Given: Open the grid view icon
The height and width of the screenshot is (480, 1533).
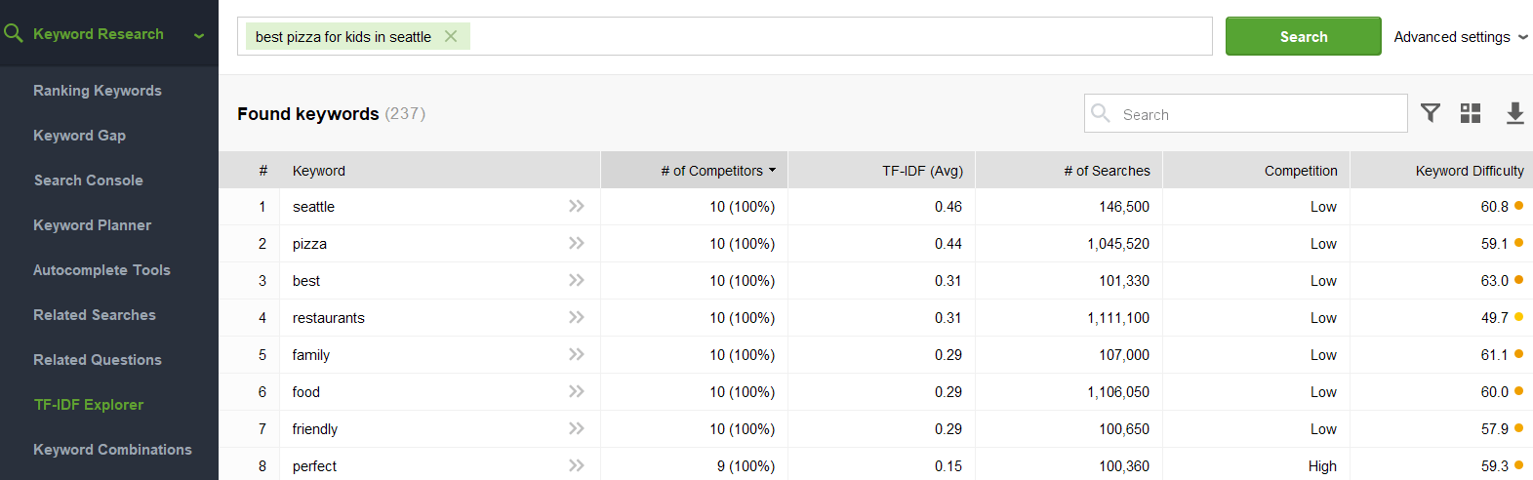Looking at the screenshot, I should (1471, 113).
